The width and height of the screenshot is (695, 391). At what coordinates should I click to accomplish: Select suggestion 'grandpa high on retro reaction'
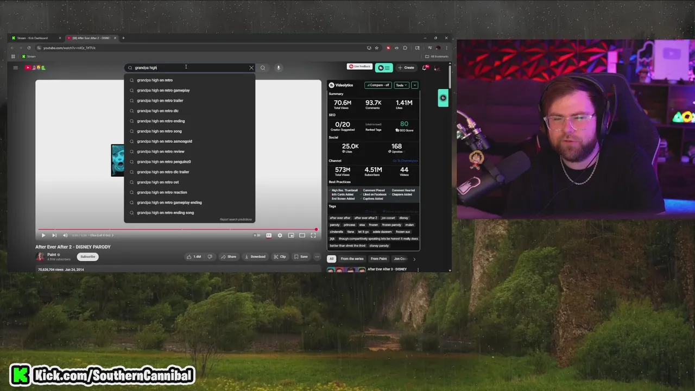pos(189,192)
